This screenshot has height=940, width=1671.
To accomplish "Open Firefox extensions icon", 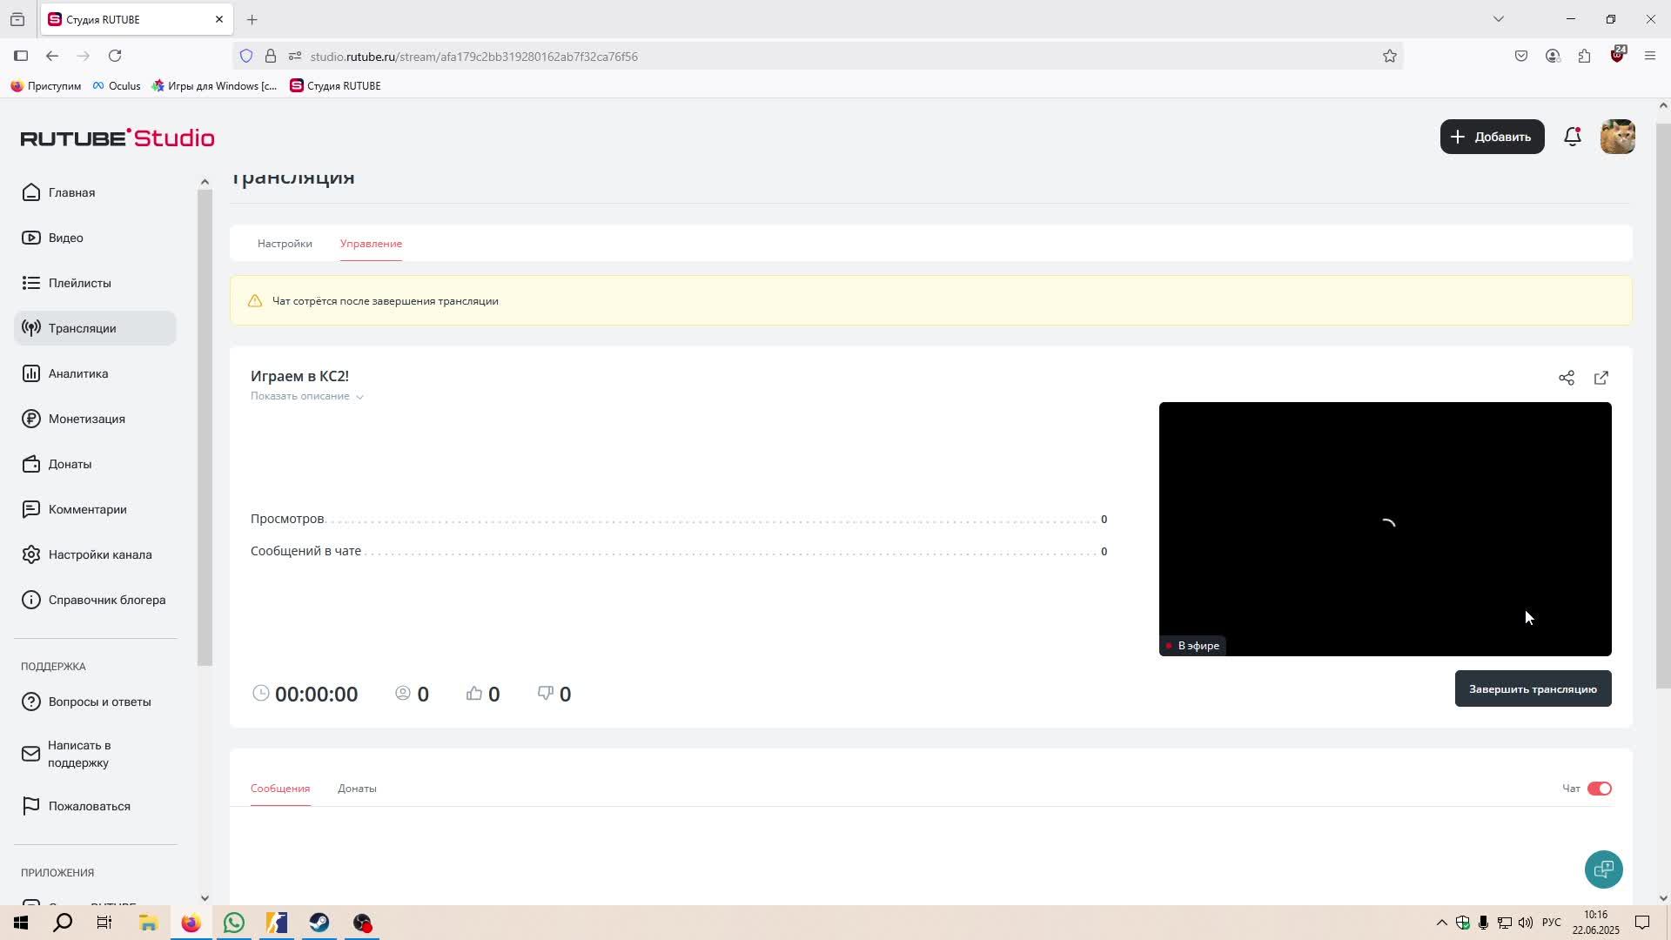I will pos(1585,56).
